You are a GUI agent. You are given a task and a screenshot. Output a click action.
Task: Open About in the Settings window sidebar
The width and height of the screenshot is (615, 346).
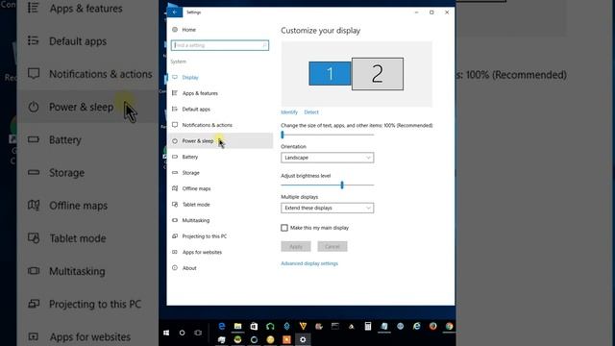[x=189, y=268]
